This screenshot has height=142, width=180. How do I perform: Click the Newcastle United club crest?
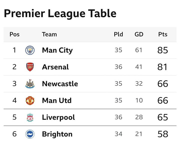[x=30, y=84]
